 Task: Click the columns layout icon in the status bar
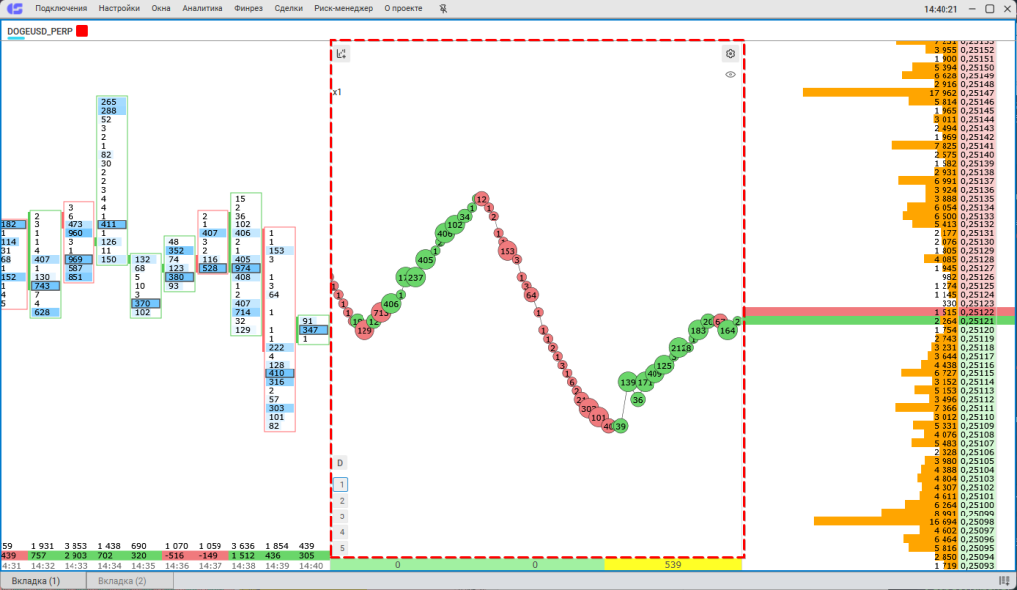[x=1005, y=581]
